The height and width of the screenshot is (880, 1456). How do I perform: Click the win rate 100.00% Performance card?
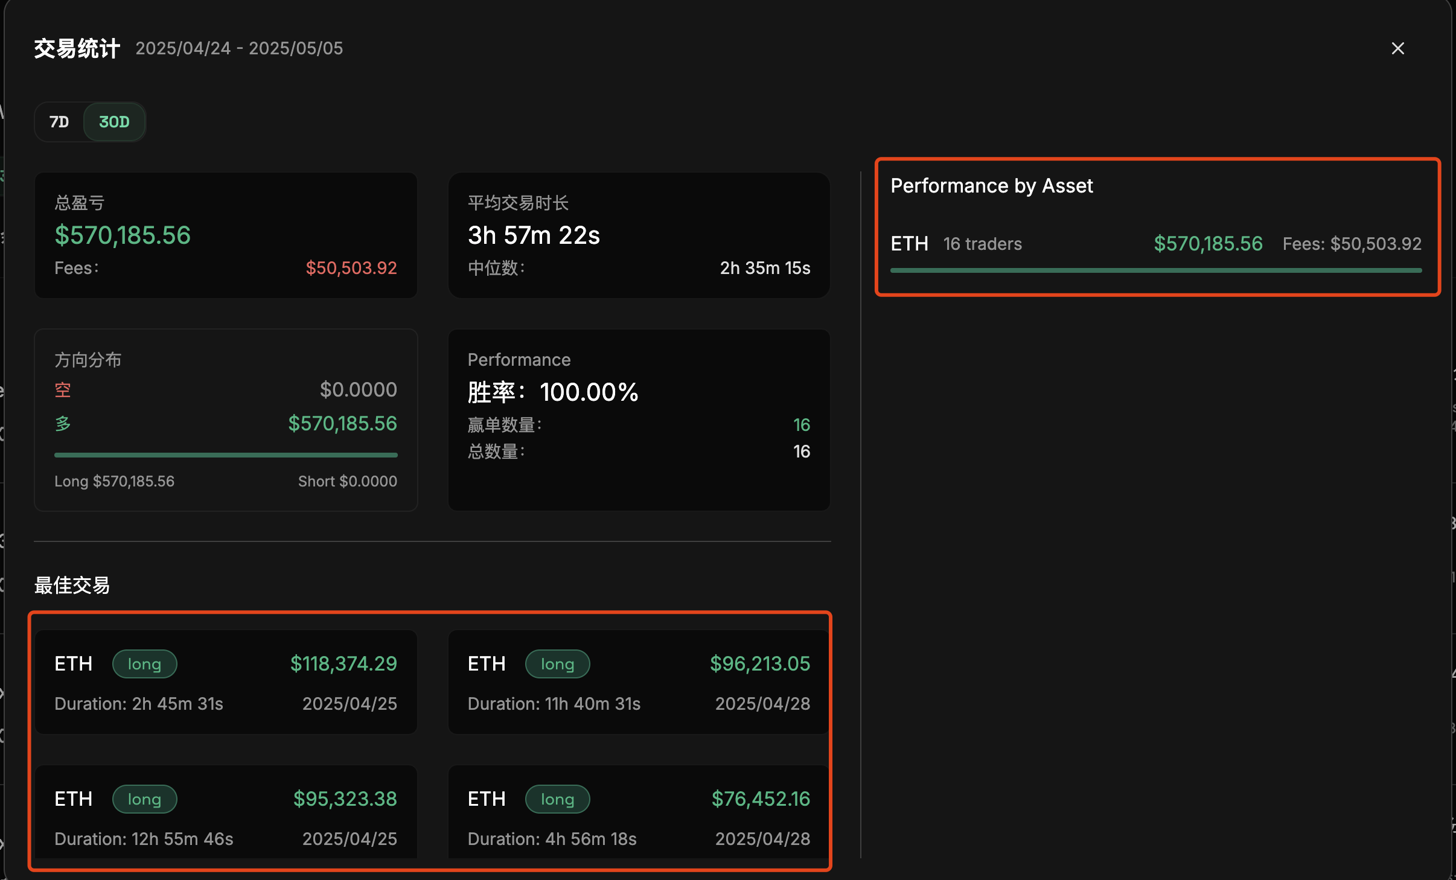[639, 419]
